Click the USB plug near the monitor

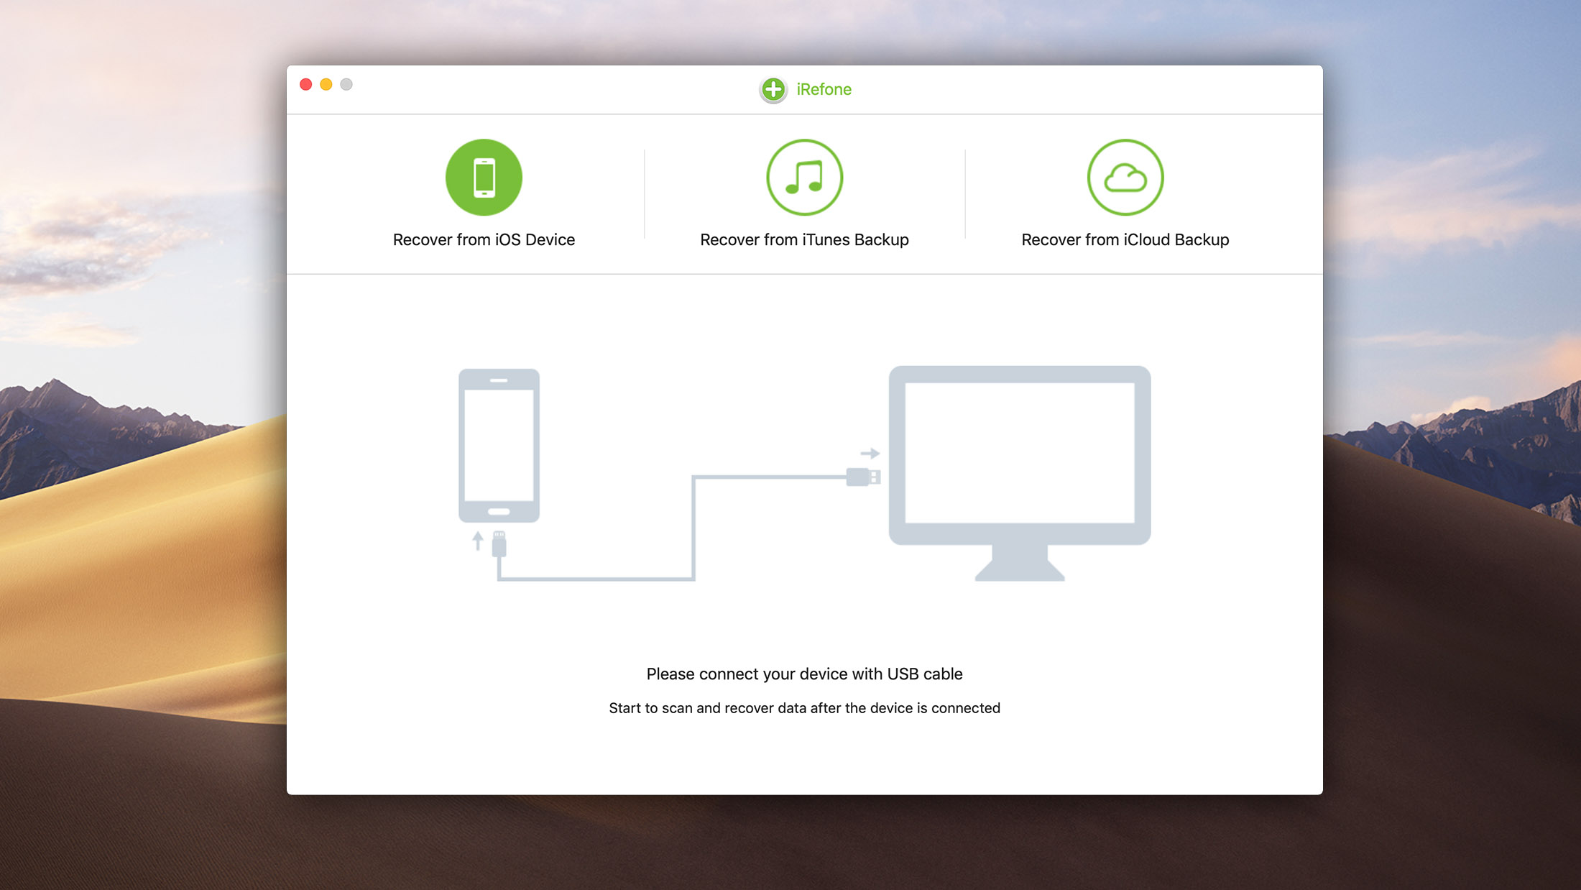point(862,477)
